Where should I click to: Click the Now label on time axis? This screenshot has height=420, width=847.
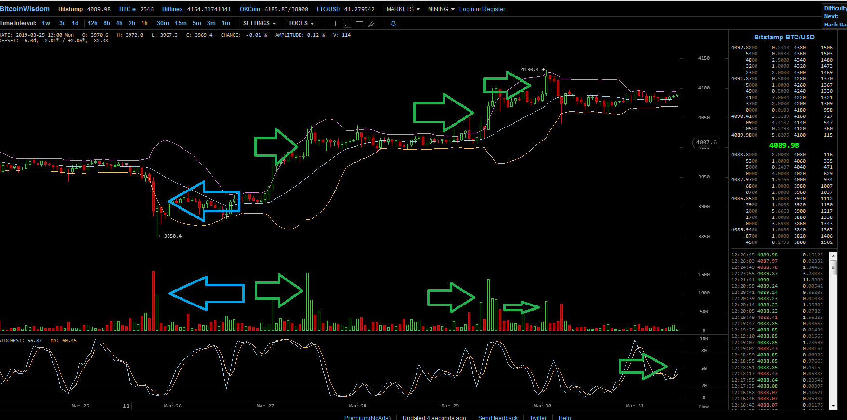704,407
